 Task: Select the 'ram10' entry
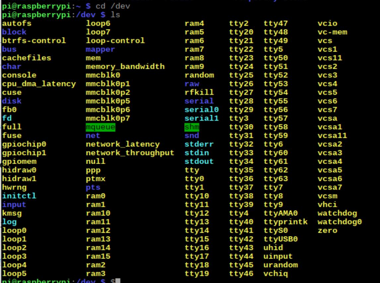[x=98, y=213]
